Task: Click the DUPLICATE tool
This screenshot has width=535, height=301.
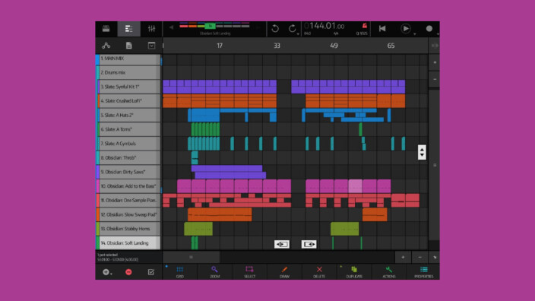Action: tap(354, 272)
